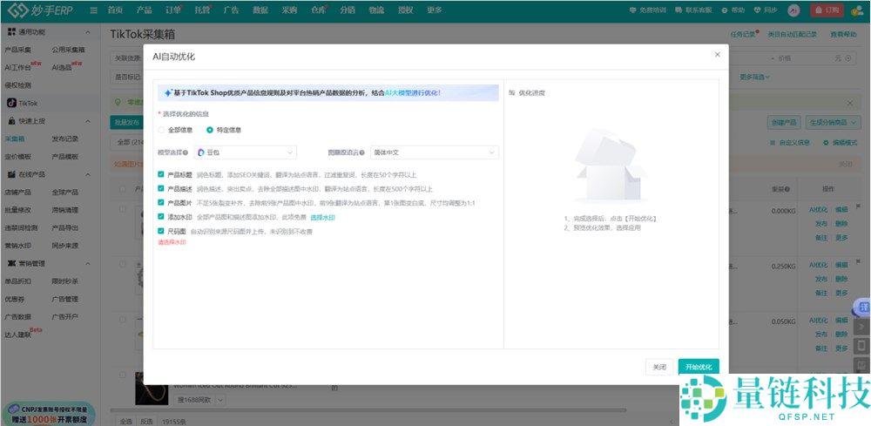The height and width of the screenshot is (426, 871).
Task: Uncheck the 添加水印 checkbox
Action: [x=161, y=217]
